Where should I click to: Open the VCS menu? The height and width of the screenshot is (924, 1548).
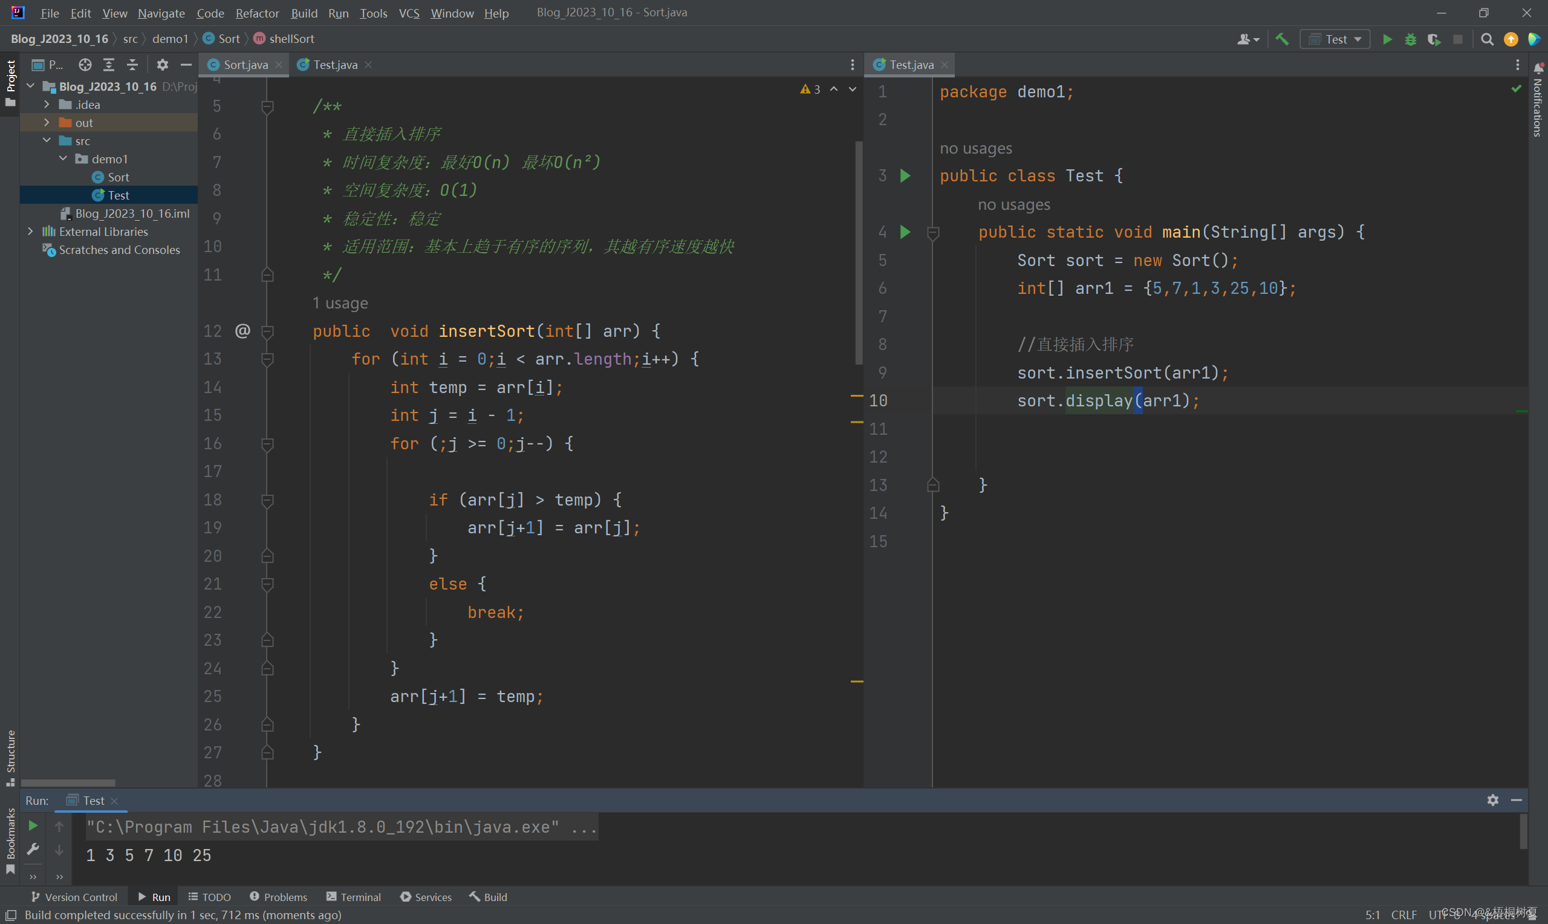pos(409,13)
